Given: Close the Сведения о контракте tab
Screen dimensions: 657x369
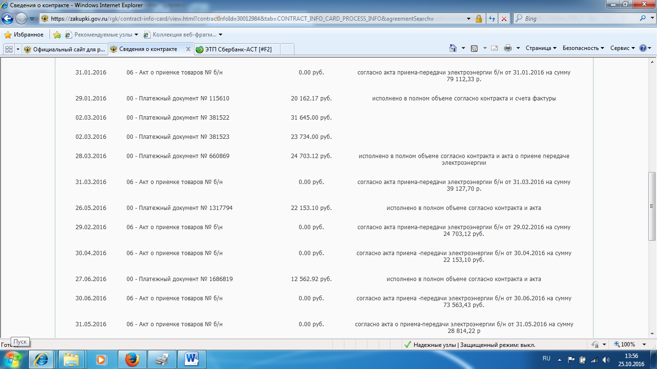Looking at the screenshot, I should click(188, 49).
